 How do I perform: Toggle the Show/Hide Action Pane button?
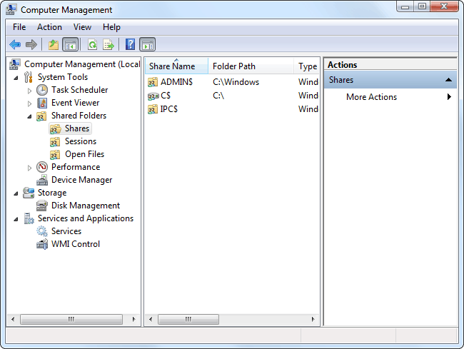(147, 45)
